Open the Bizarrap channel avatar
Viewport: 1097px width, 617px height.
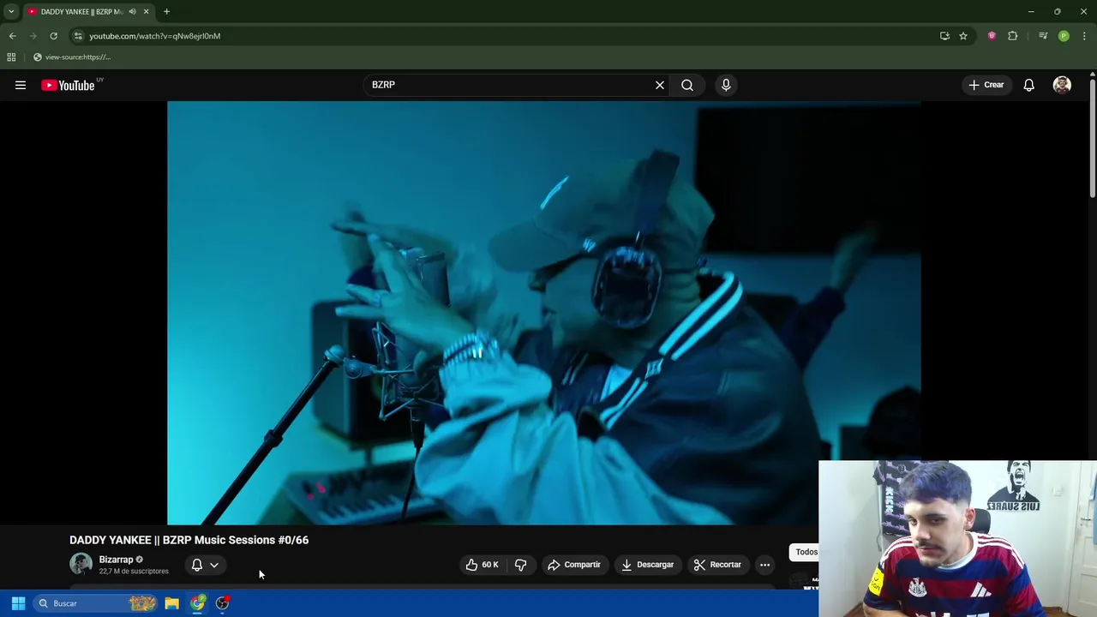point(81,564)
